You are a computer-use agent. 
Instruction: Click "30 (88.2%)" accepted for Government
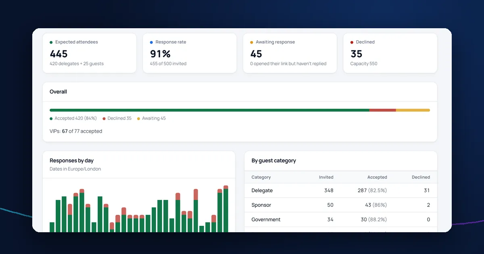click(x=373, y=219)
